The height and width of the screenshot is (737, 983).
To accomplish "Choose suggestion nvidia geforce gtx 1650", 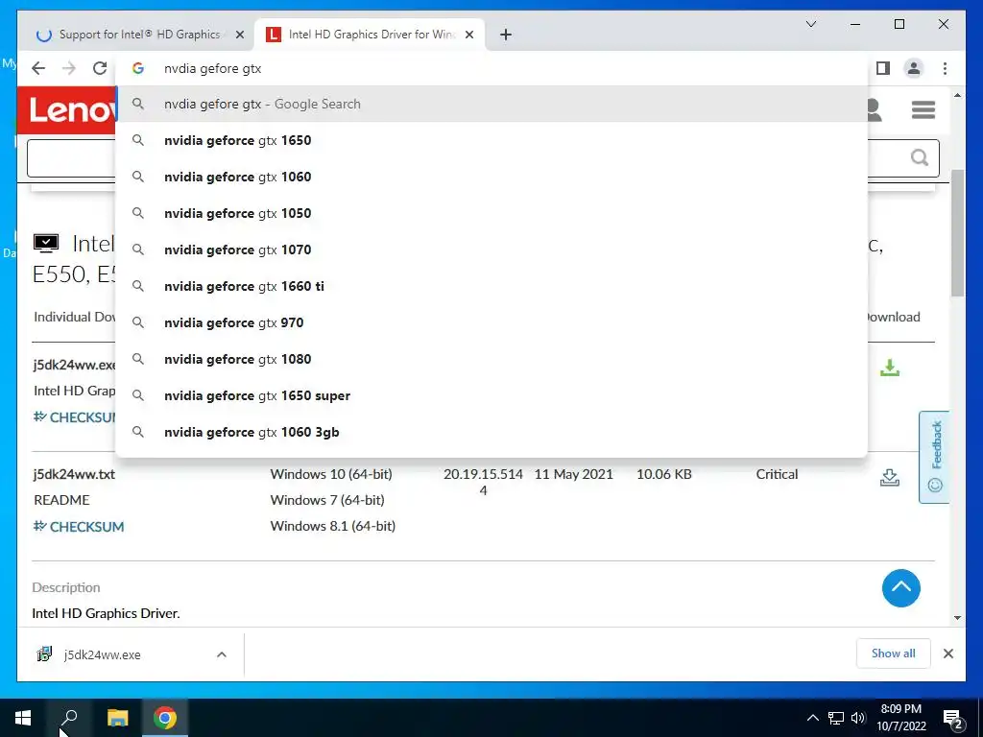I will 491,140.
